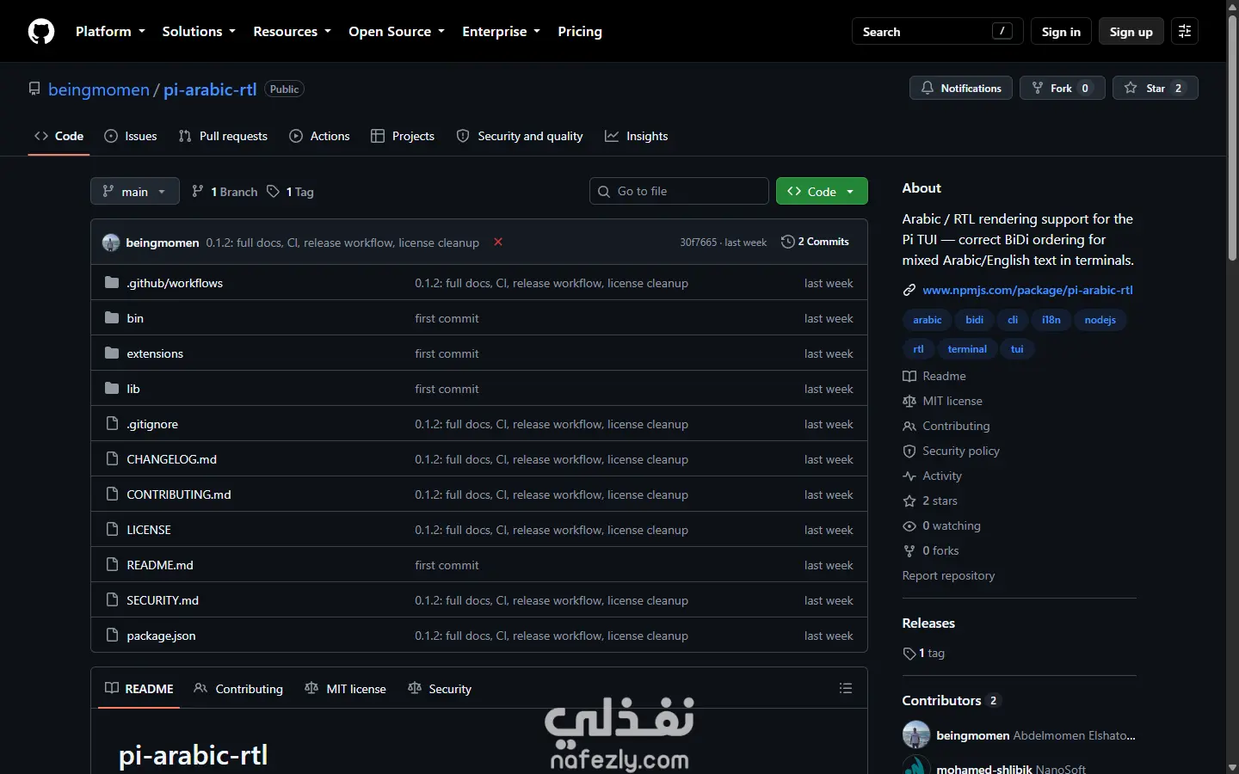Click the LICENSE file icon
Viewport: 1239px width, 774px height.
112,530
